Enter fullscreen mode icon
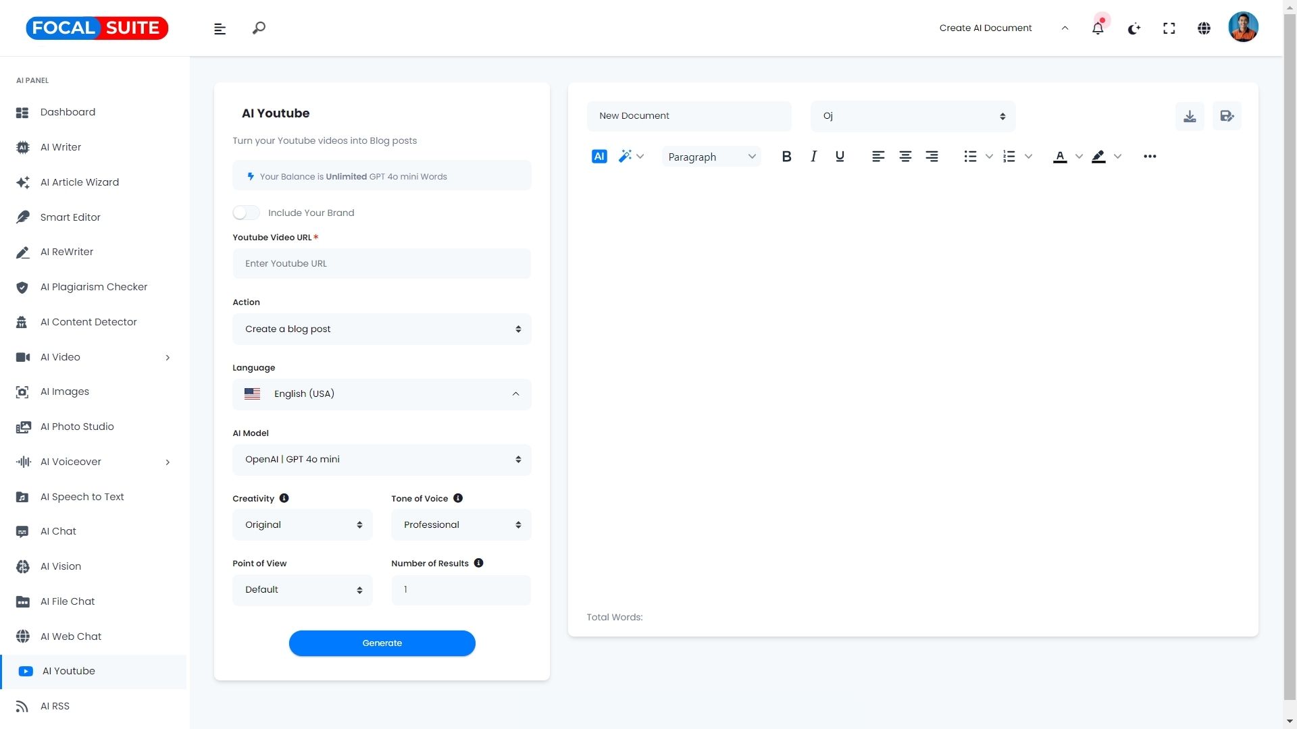The width and height of the screenshot is (1297, 729). 1169,28
